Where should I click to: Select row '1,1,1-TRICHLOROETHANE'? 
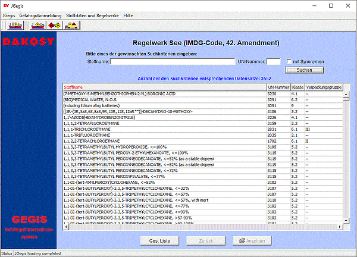click(x=203, y=129)
